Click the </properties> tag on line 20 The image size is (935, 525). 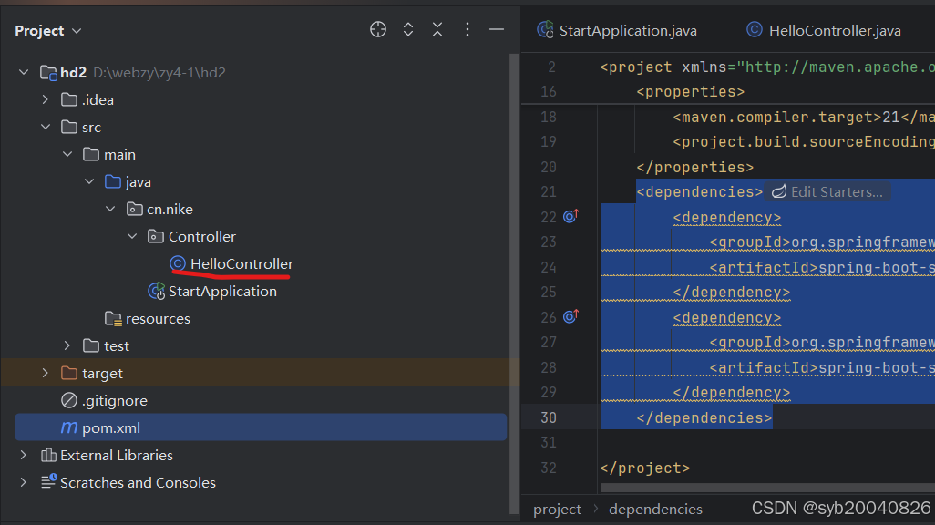[x=695, y=167]
